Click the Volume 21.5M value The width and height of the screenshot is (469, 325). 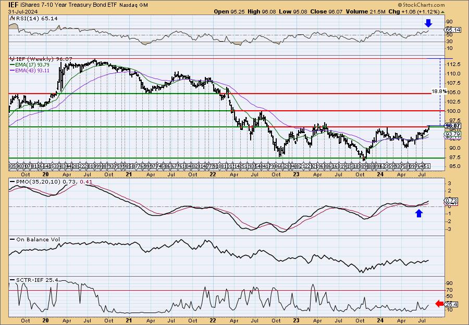pos(365,11)
